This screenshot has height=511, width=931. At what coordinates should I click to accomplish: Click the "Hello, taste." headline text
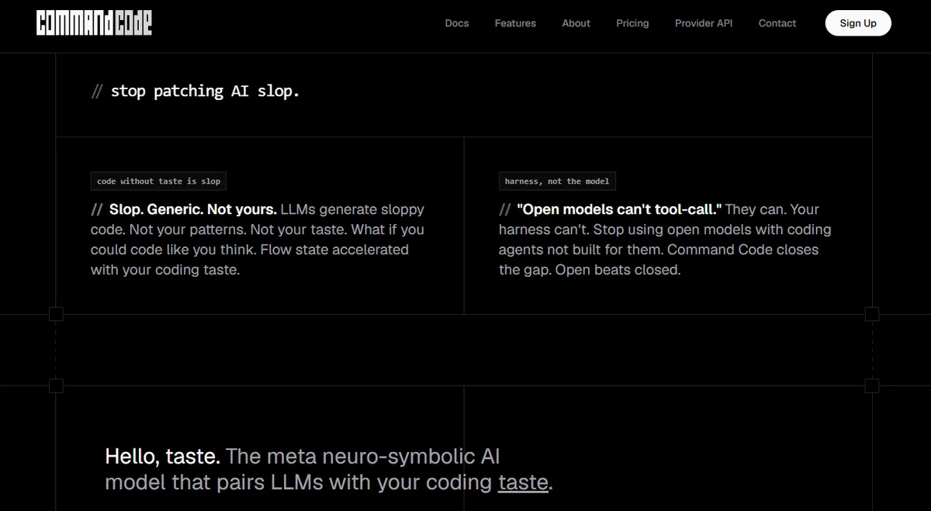coord(163,456)
